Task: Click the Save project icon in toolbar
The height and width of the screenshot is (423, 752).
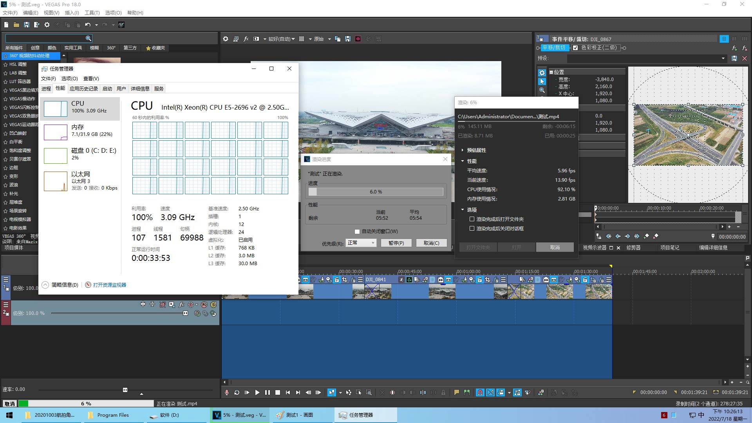Action: [26, 25]
